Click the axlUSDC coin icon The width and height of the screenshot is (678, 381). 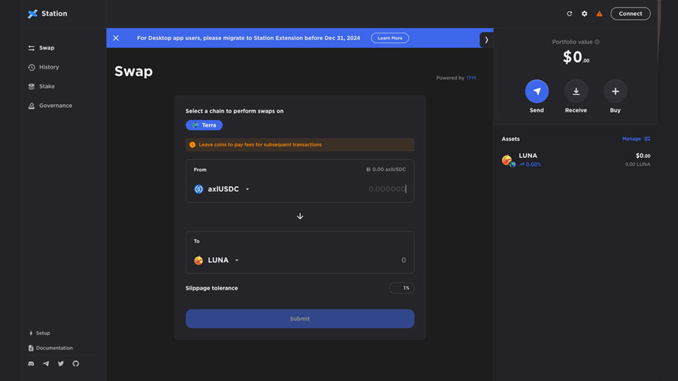(x=199, y=189)
